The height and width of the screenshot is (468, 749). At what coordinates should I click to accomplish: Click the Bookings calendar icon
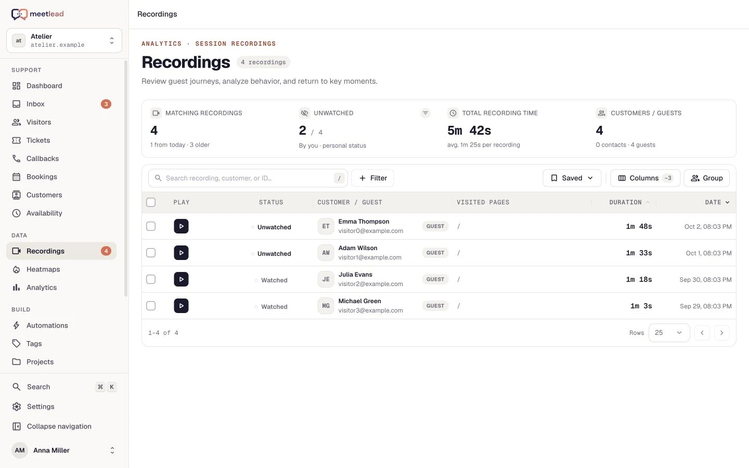pos(17,177)
